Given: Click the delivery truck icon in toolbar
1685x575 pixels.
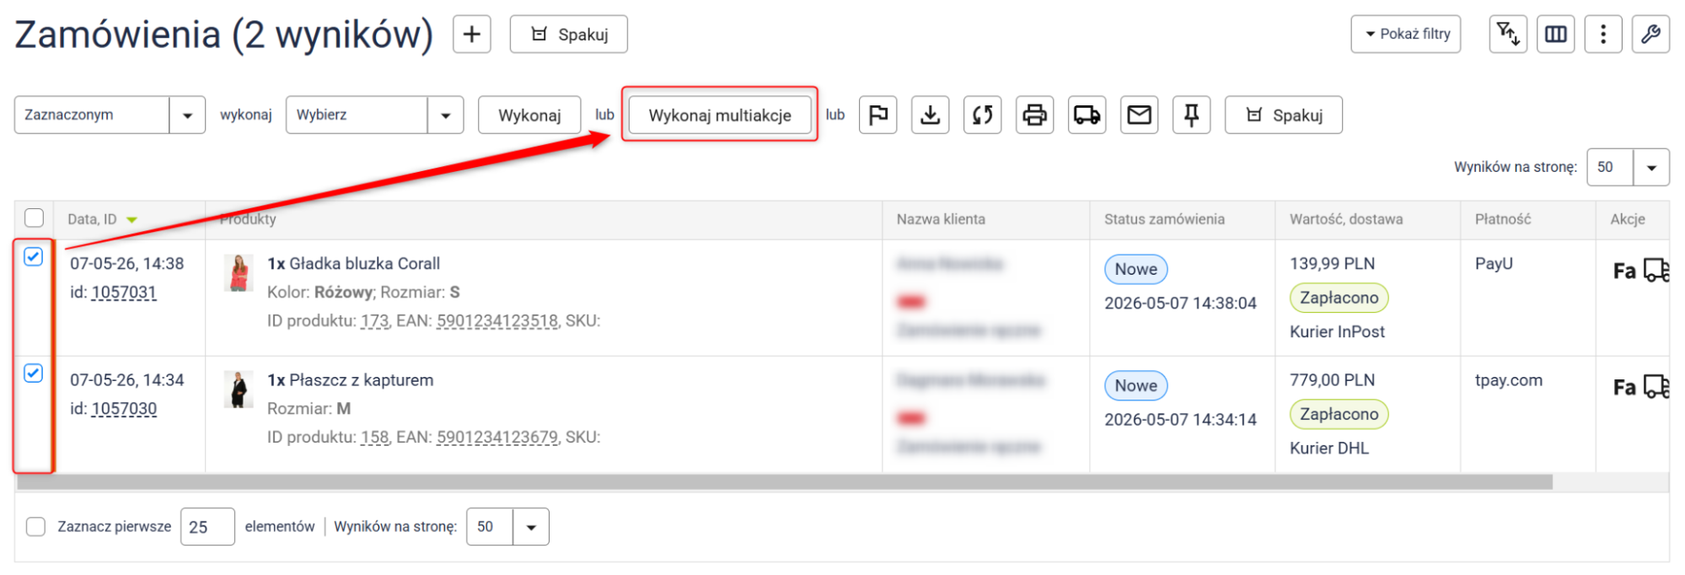Looking at the screenshot, I should pos(1087,115).
